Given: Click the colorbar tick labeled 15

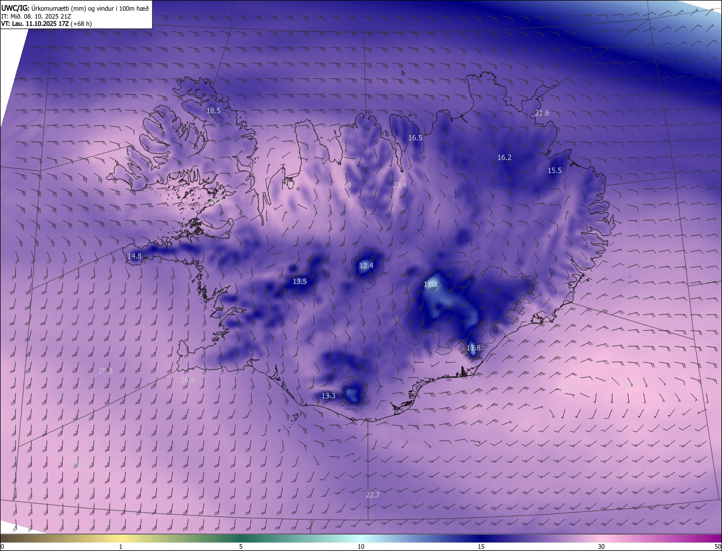Looking at the screenshot, I should 481,546.
